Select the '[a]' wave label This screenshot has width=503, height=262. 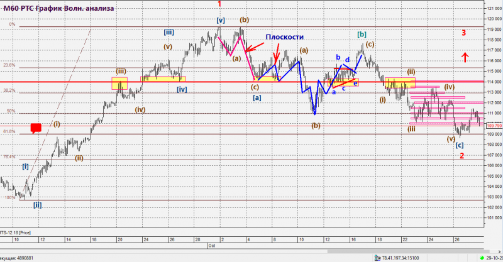(x=257, y=97)
